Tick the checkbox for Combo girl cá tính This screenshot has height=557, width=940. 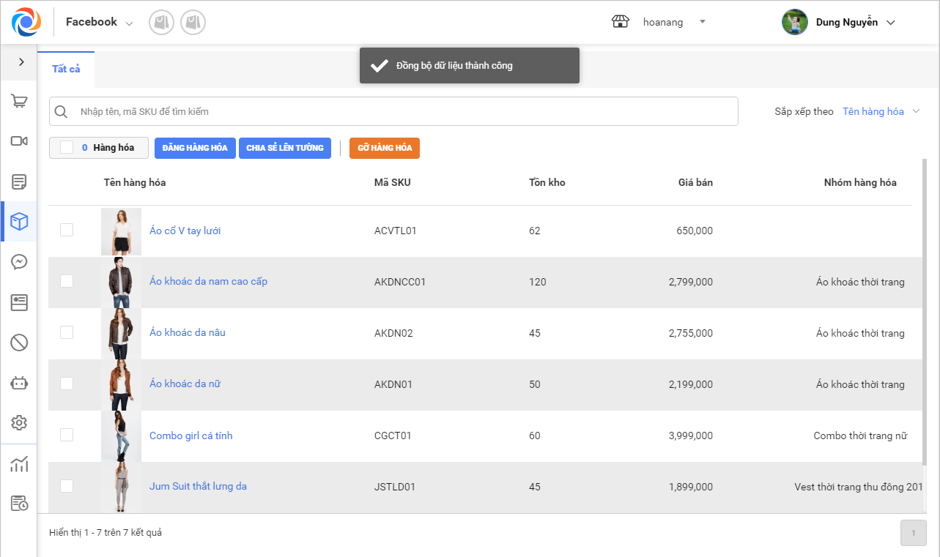coord(67,435)
